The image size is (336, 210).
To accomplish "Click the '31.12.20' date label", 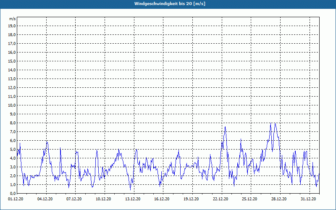I will pyautogui.click(x=308, y=199).
